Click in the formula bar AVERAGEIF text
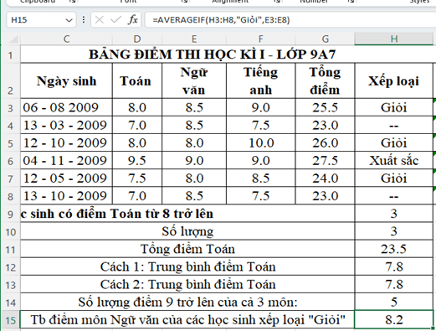 point(221,20)
